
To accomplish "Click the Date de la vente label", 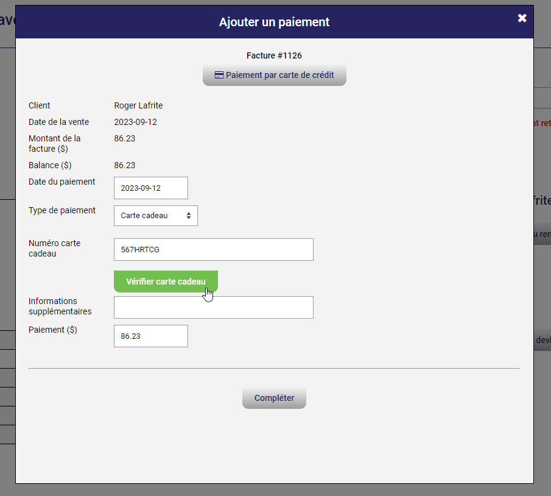I will (x=58, y=122).
